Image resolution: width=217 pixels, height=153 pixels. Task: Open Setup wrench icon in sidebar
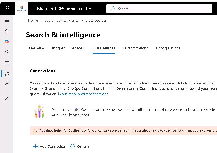tap(7, 84)
